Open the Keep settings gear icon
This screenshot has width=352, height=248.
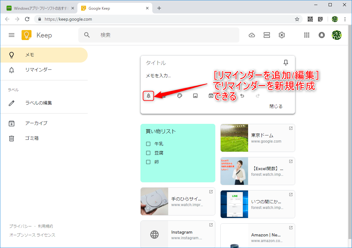click(x=281, y=35)
